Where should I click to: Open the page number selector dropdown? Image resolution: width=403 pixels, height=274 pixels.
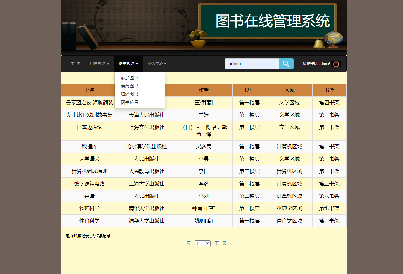pos(202,243)
